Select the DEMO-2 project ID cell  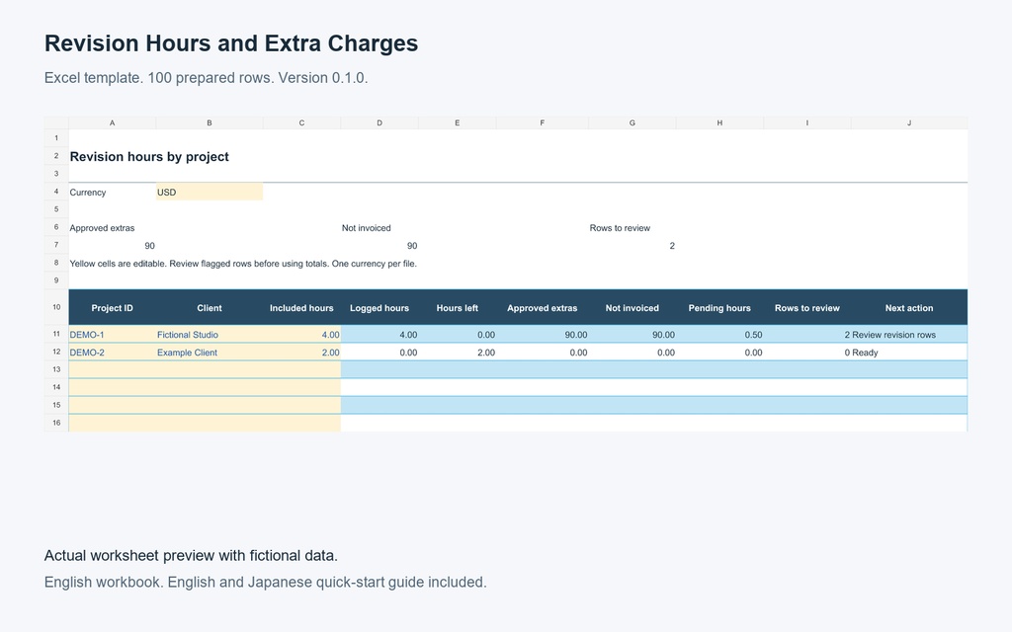pyautogui.click(x=113, y=353)
